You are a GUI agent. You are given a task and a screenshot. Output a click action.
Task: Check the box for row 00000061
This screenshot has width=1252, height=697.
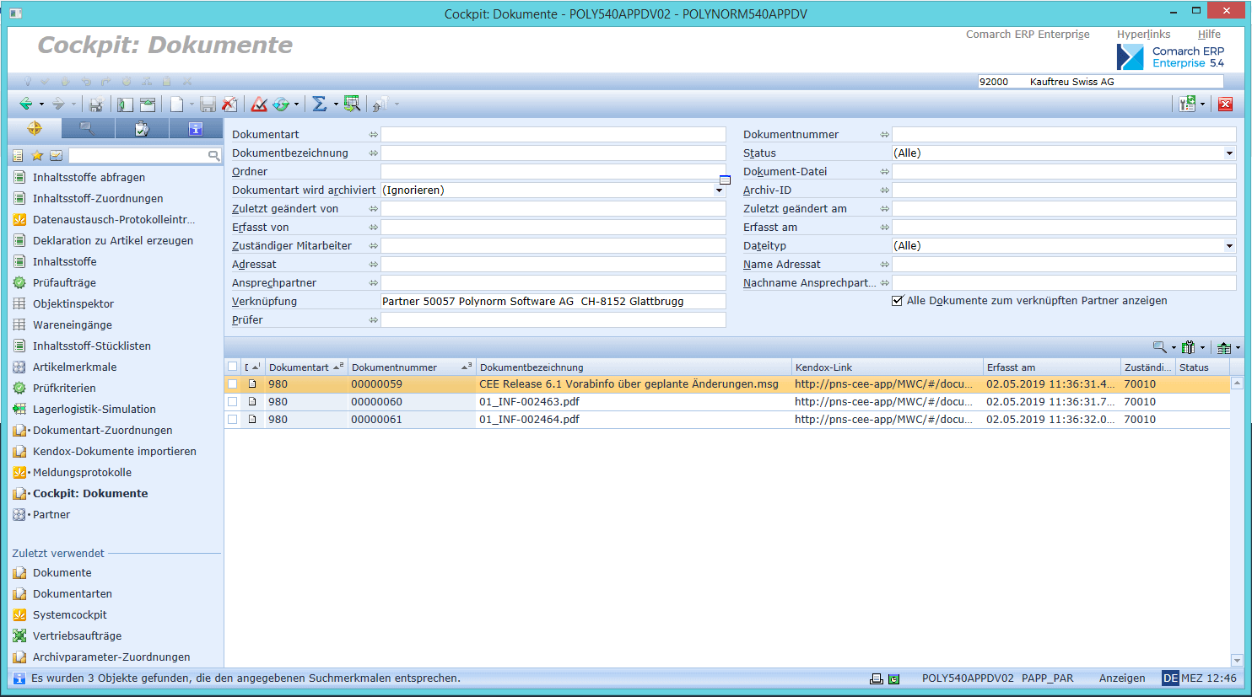coord(233,419)
